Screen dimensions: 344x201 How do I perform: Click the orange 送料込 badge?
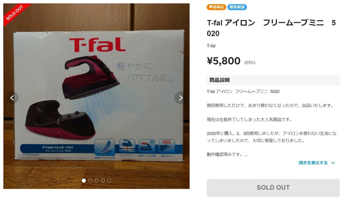[x=216, y=7]
